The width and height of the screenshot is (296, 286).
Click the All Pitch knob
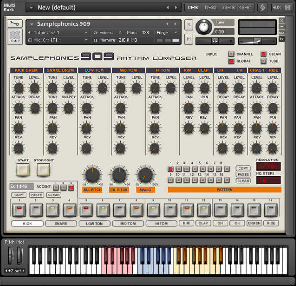coord(92,174)
